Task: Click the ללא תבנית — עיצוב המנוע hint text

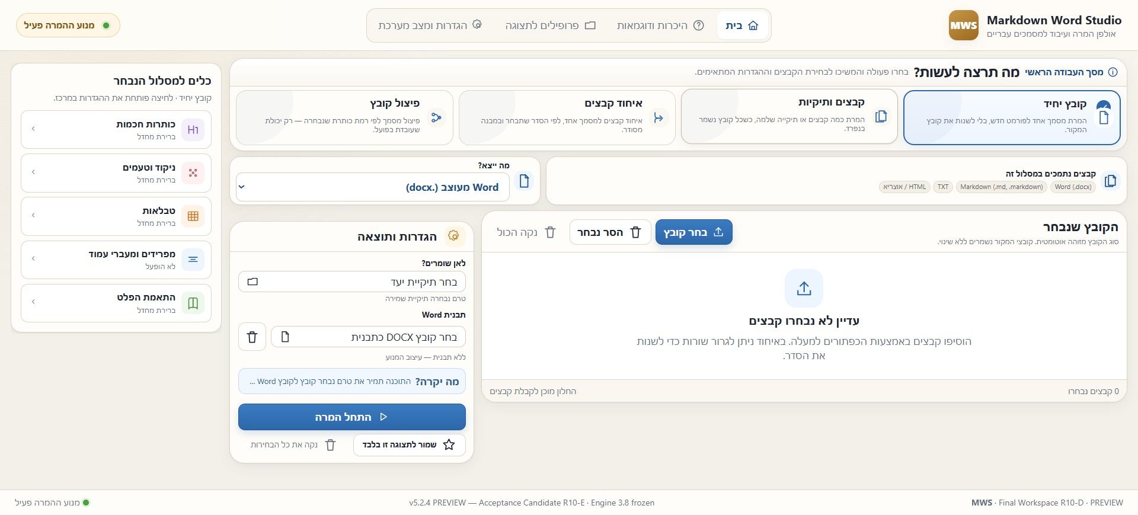Action: 426,357
